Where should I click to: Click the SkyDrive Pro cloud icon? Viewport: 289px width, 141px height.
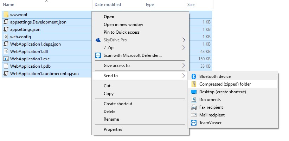(x=98, y=40)
